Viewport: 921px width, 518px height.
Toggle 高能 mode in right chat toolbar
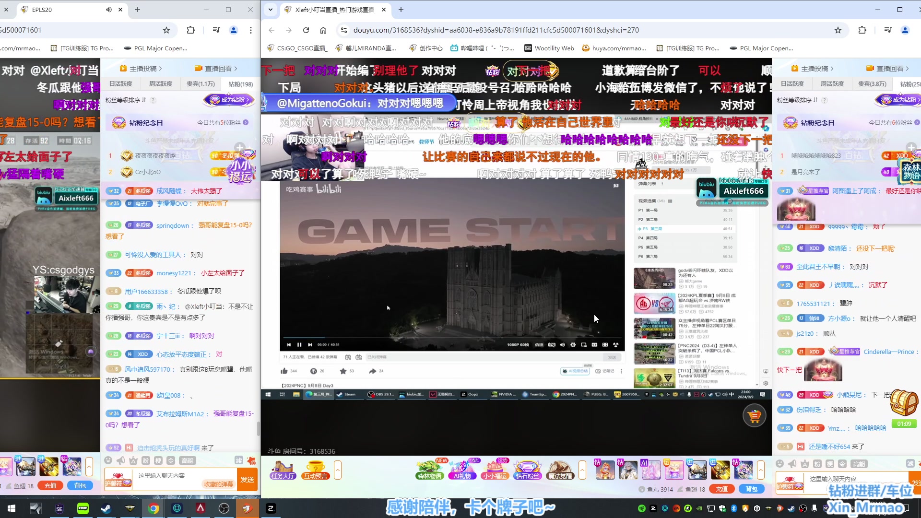[859, 463]
